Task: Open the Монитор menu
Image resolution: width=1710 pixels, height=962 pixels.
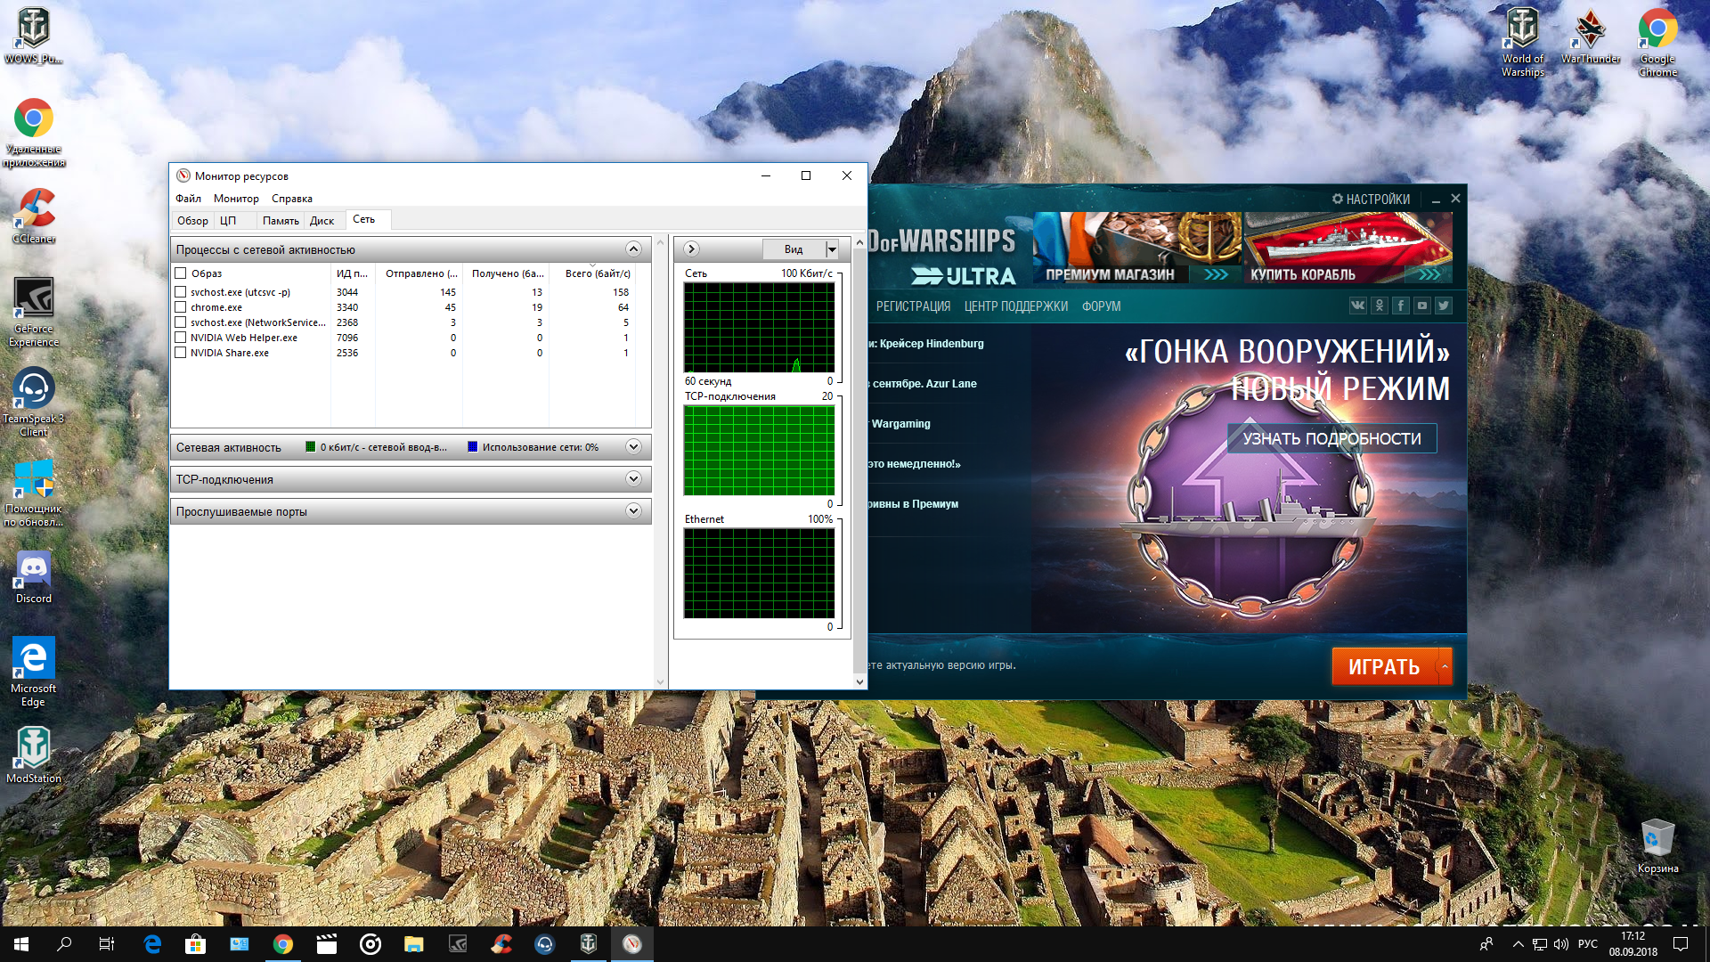Action: coord(236,199)
